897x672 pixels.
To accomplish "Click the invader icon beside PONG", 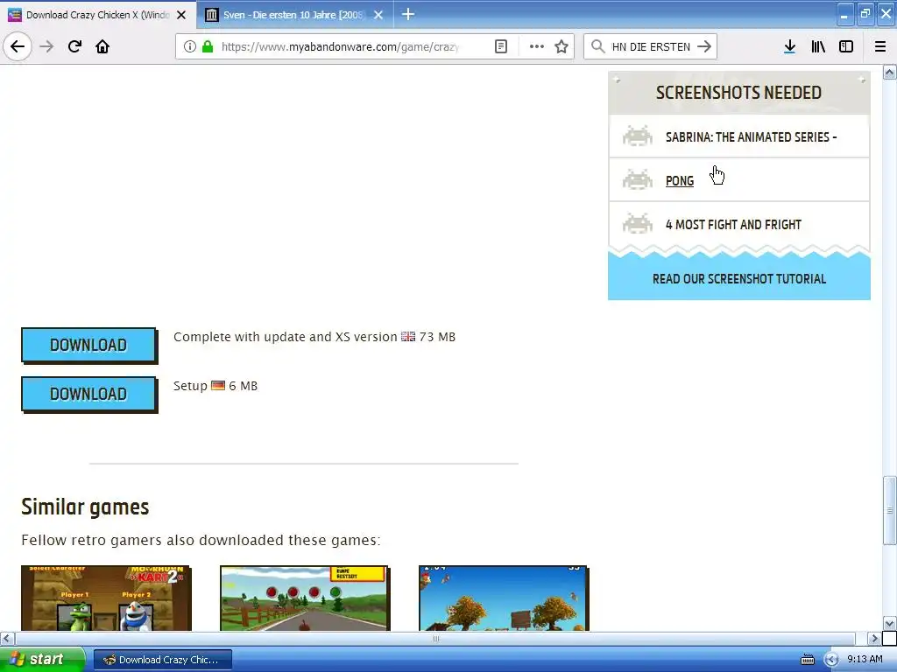I will [x=638, y=179].
